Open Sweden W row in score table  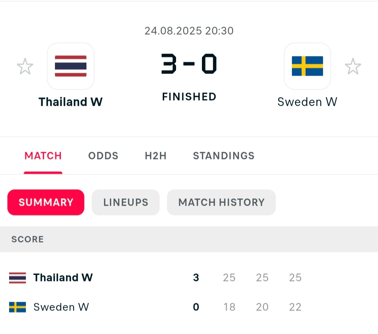tap(189, 307)
